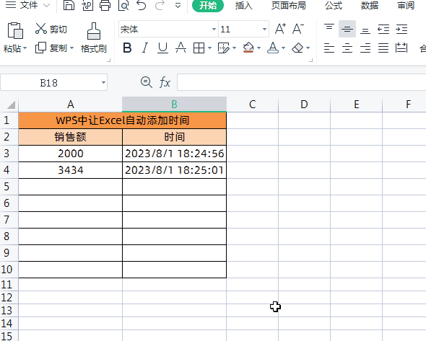Open the quick access customize arrow
Image resolution: width=426 pixels, height=341 pixels.
[178, 6]
